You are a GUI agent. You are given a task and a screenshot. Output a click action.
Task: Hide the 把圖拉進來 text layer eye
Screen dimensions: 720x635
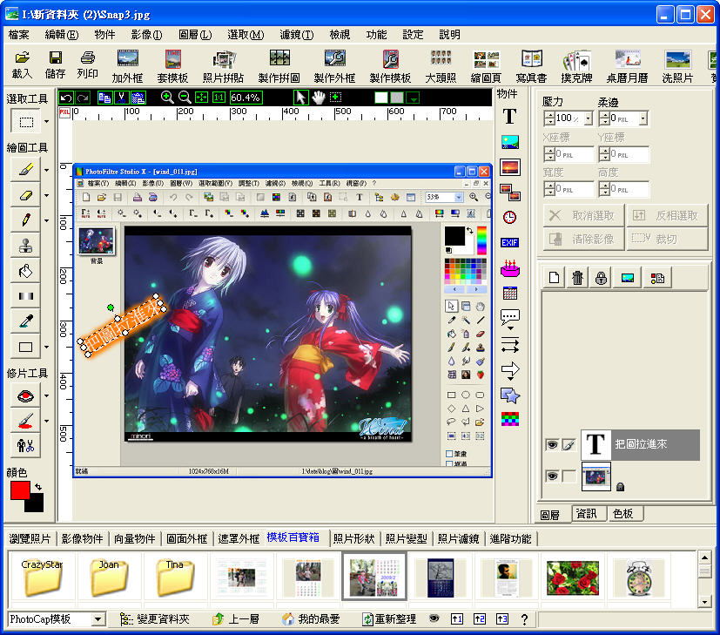(x=552, y=444)
